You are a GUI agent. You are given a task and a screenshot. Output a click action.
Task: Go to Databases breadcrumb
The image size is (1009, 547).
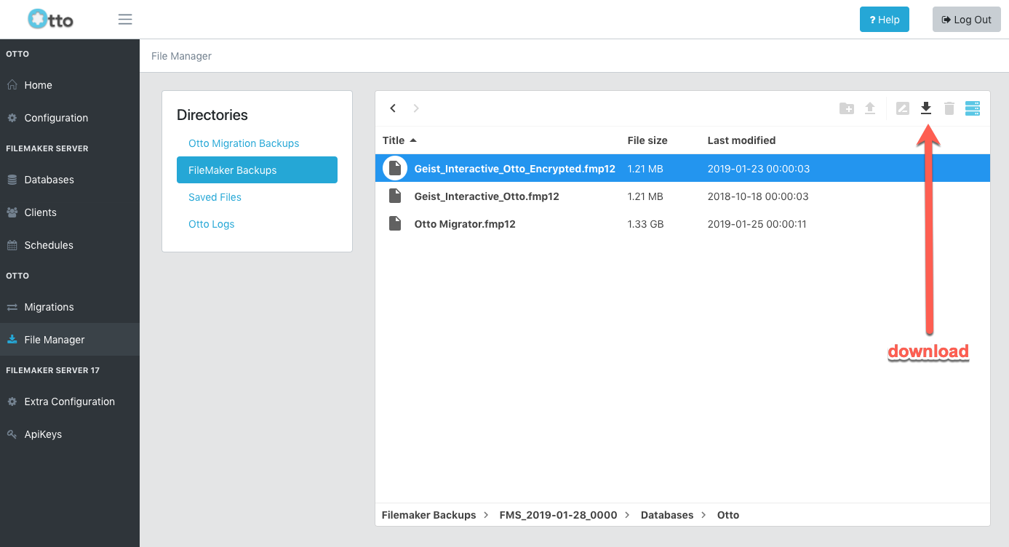coord(667,515)
